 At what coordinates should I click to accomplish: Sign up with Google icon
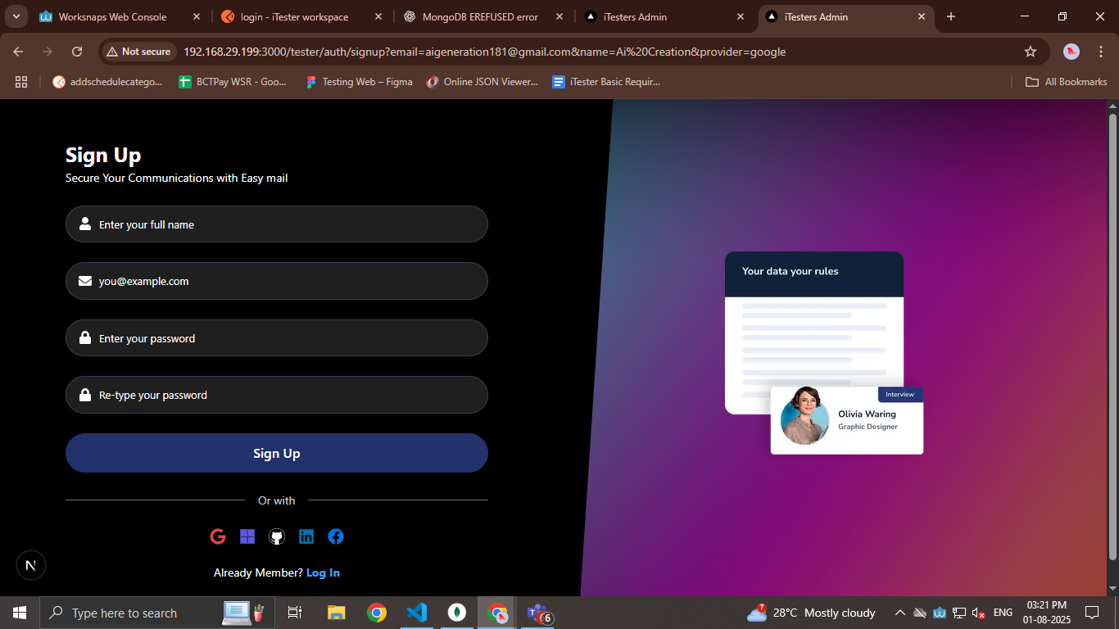point(218,536)
